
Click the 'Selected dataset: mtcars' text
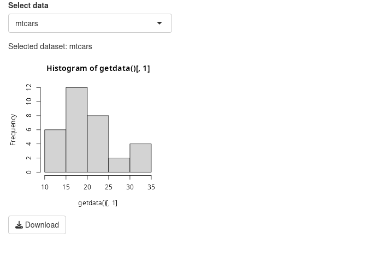click(x=50, y=46)
